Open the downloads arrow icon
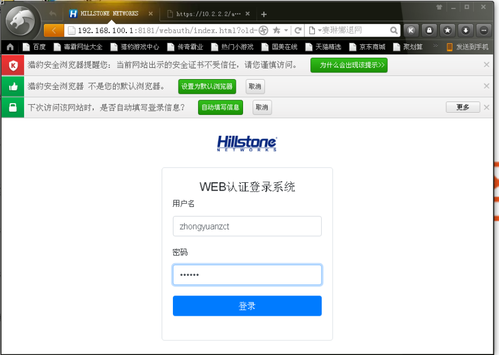 (x=465, y=30)
